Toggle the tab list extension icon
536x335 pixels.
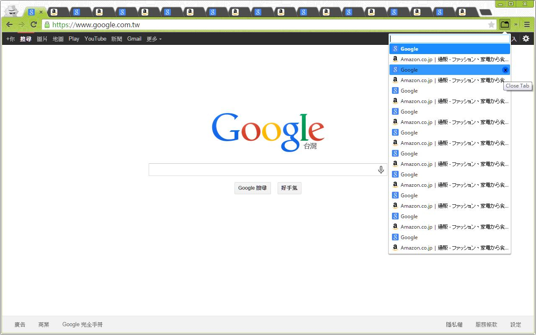[505, 24]
